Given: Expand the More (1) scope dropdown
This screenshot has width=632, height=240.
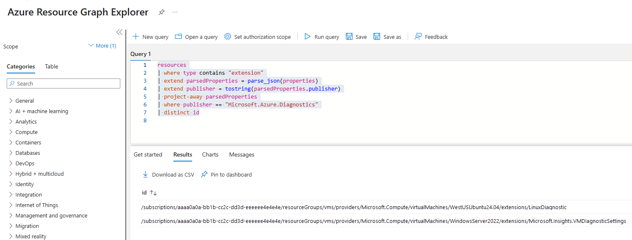Looking at the screenshot, I should coord(102,46).
